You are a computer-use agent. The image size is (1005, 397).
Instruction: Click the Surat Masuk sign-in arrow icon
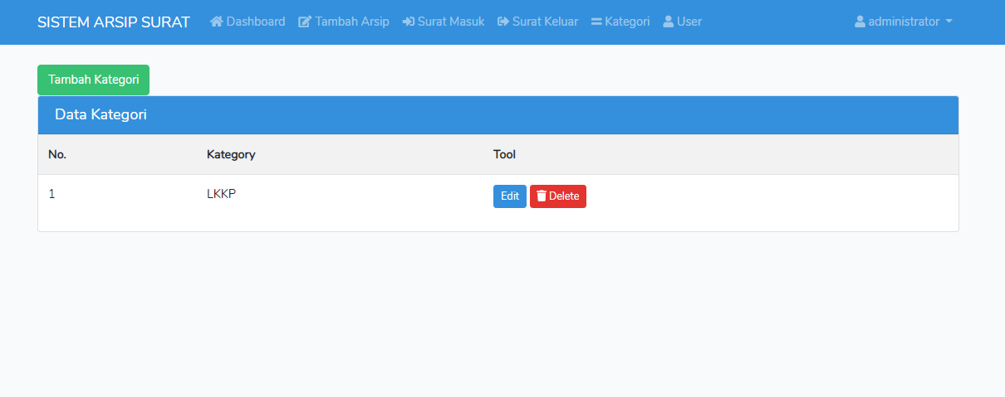coord(408,22)
